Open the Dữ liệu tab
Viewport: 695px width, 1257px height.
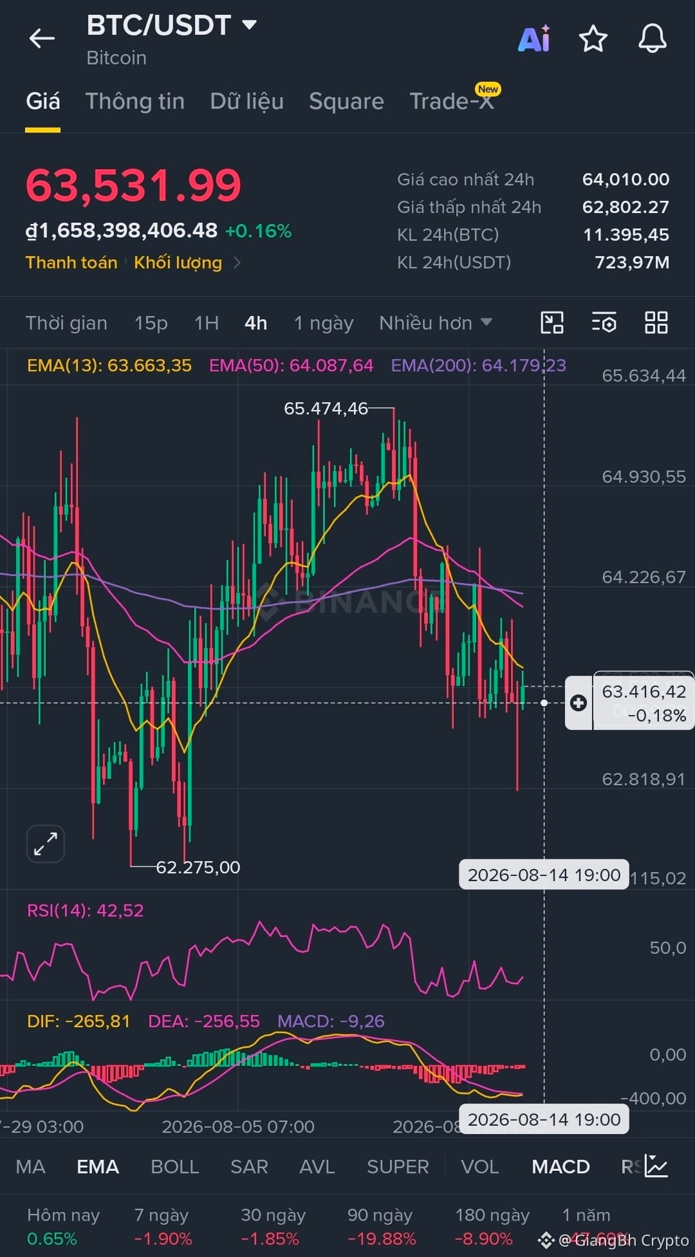[247, 101]
